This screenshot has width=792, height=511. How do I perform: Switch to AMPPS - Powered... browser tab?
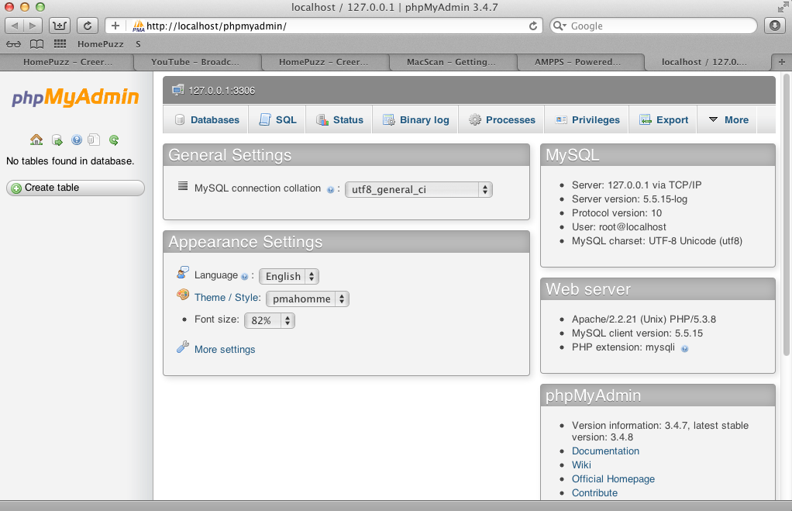pos(580,62)
